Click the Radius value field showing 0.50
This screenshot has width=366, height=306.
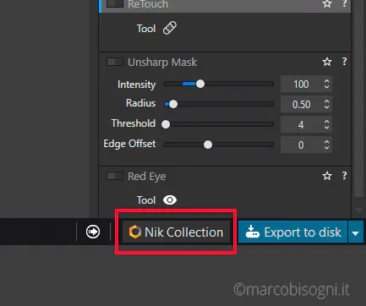301,104
